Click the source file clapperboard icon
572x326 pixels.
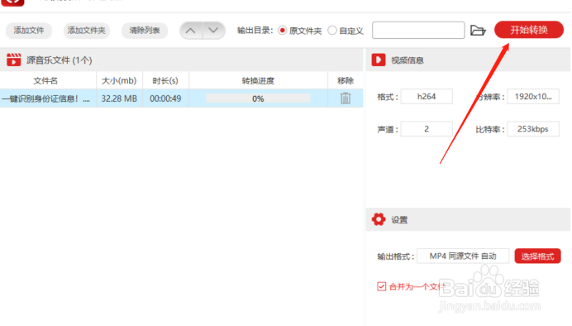pyautogui.click(x=13, y=60)
